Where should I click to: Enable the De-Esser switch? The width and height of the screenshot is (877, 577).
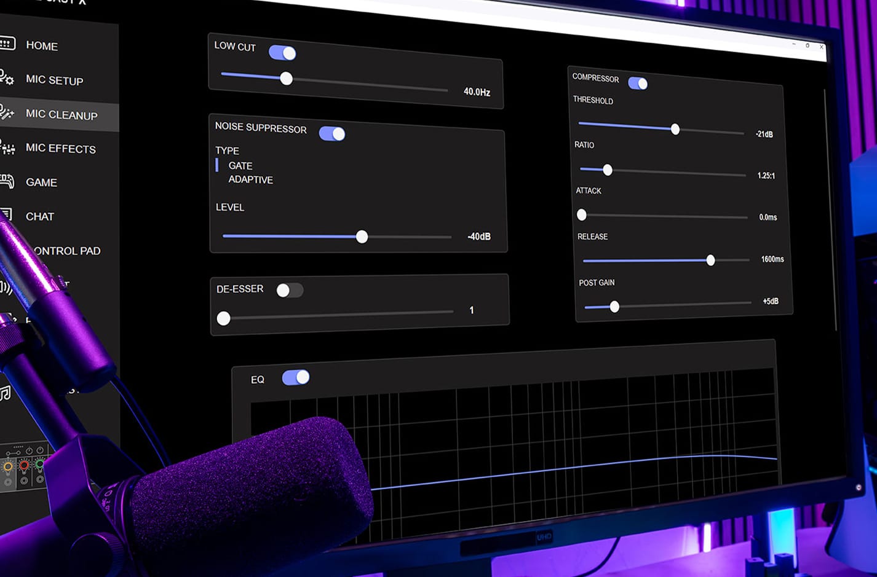(x=290, y=290)
